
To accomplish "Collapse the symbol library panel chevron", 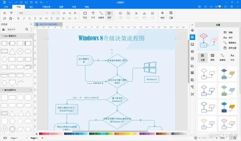I will [31, 25].
